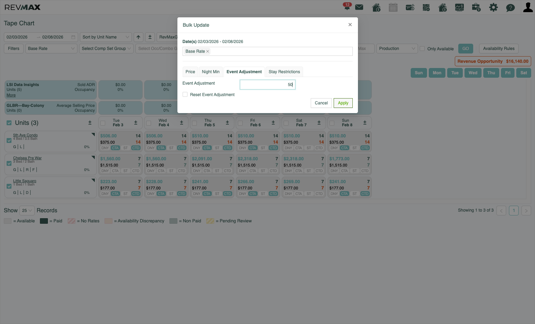
Task: Open the map with plus icon
Action: 426,7
